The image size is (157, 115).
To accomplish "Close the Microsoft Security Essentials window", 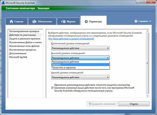I will click(x=151, y=2).
